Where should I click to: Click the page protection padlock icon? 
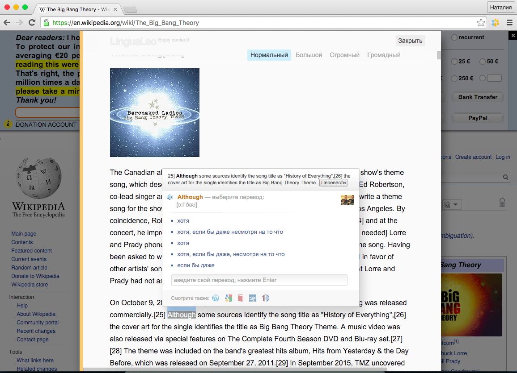point(502,202)
